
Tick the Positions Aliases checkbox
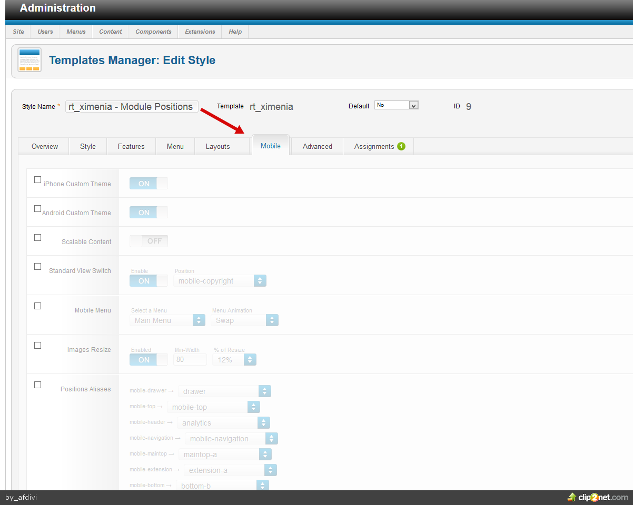(37, 385)
